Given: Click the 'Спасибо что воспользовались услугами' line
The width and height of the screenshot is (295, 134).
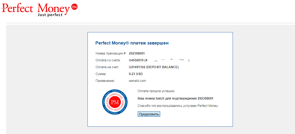Looking at the screenshot, I should pyautogui.click(x=178, y=106).
